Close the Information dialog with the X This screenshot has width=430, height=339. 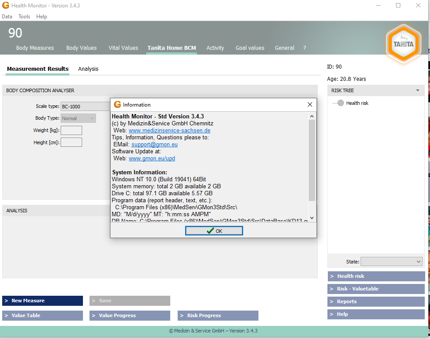(x=310, y=105)
